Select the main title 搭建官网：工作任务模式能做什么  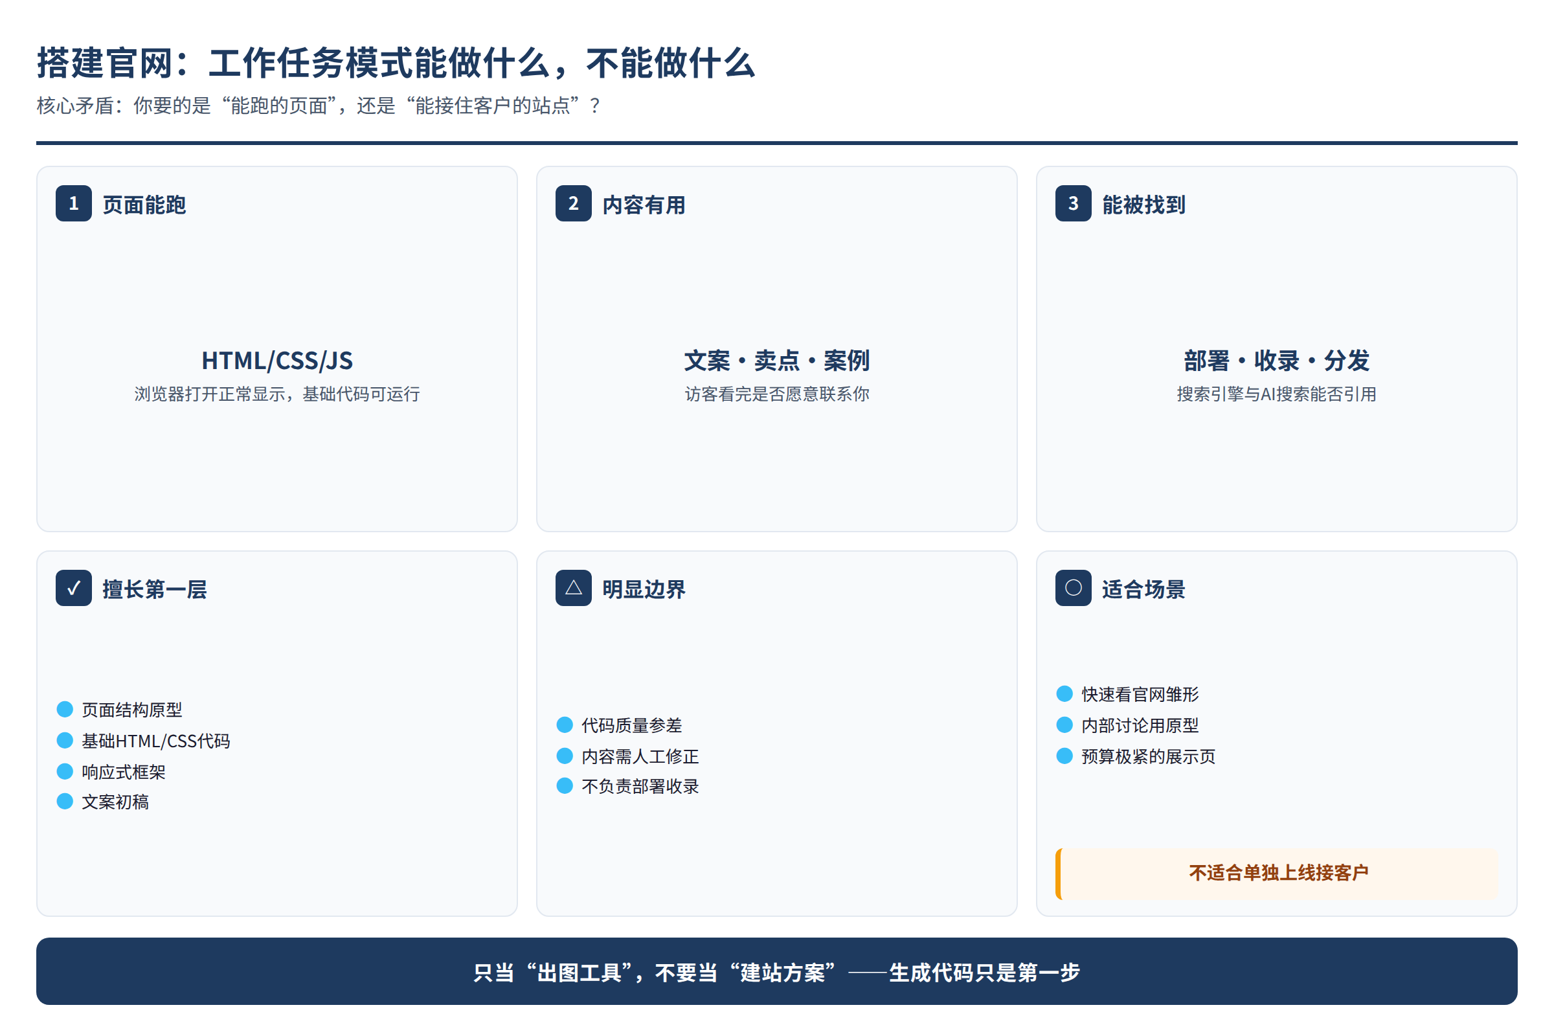(x=396, y=63)
